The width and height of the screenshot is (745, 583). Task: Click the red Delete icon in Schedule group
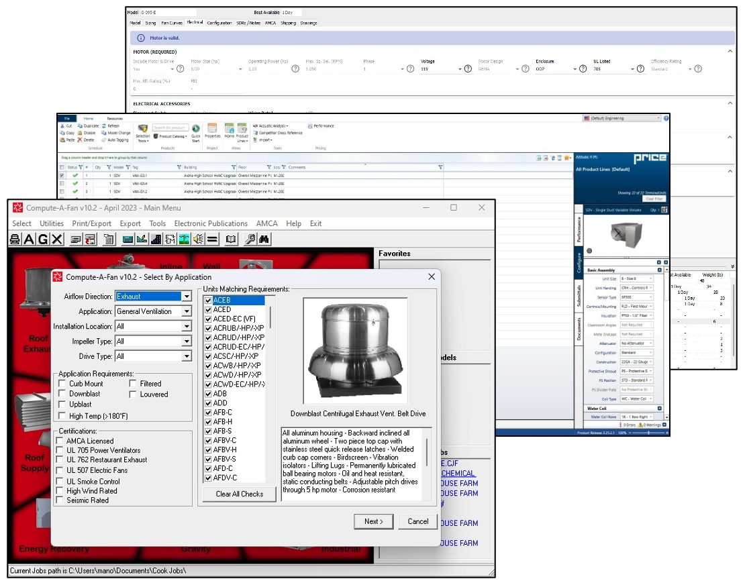click(81, 140)
